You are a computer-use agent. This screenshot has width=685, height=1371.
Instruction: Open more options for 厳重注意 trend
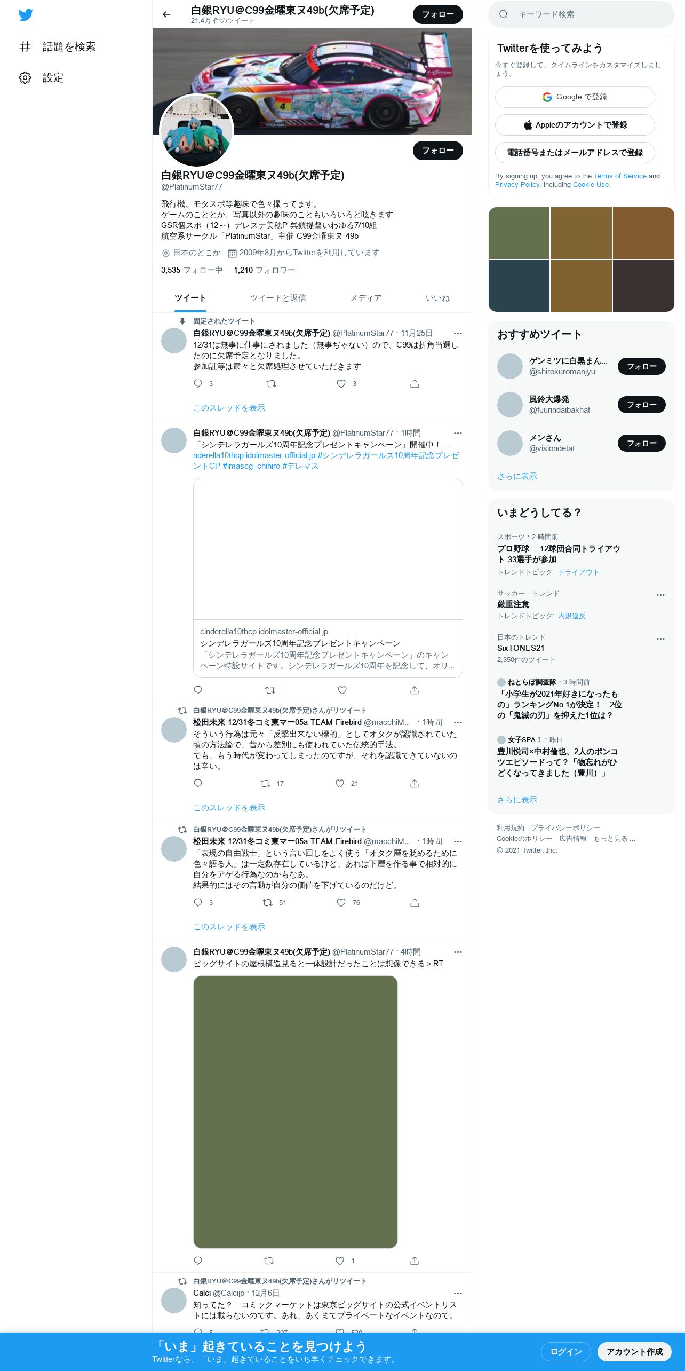(660, 595)
